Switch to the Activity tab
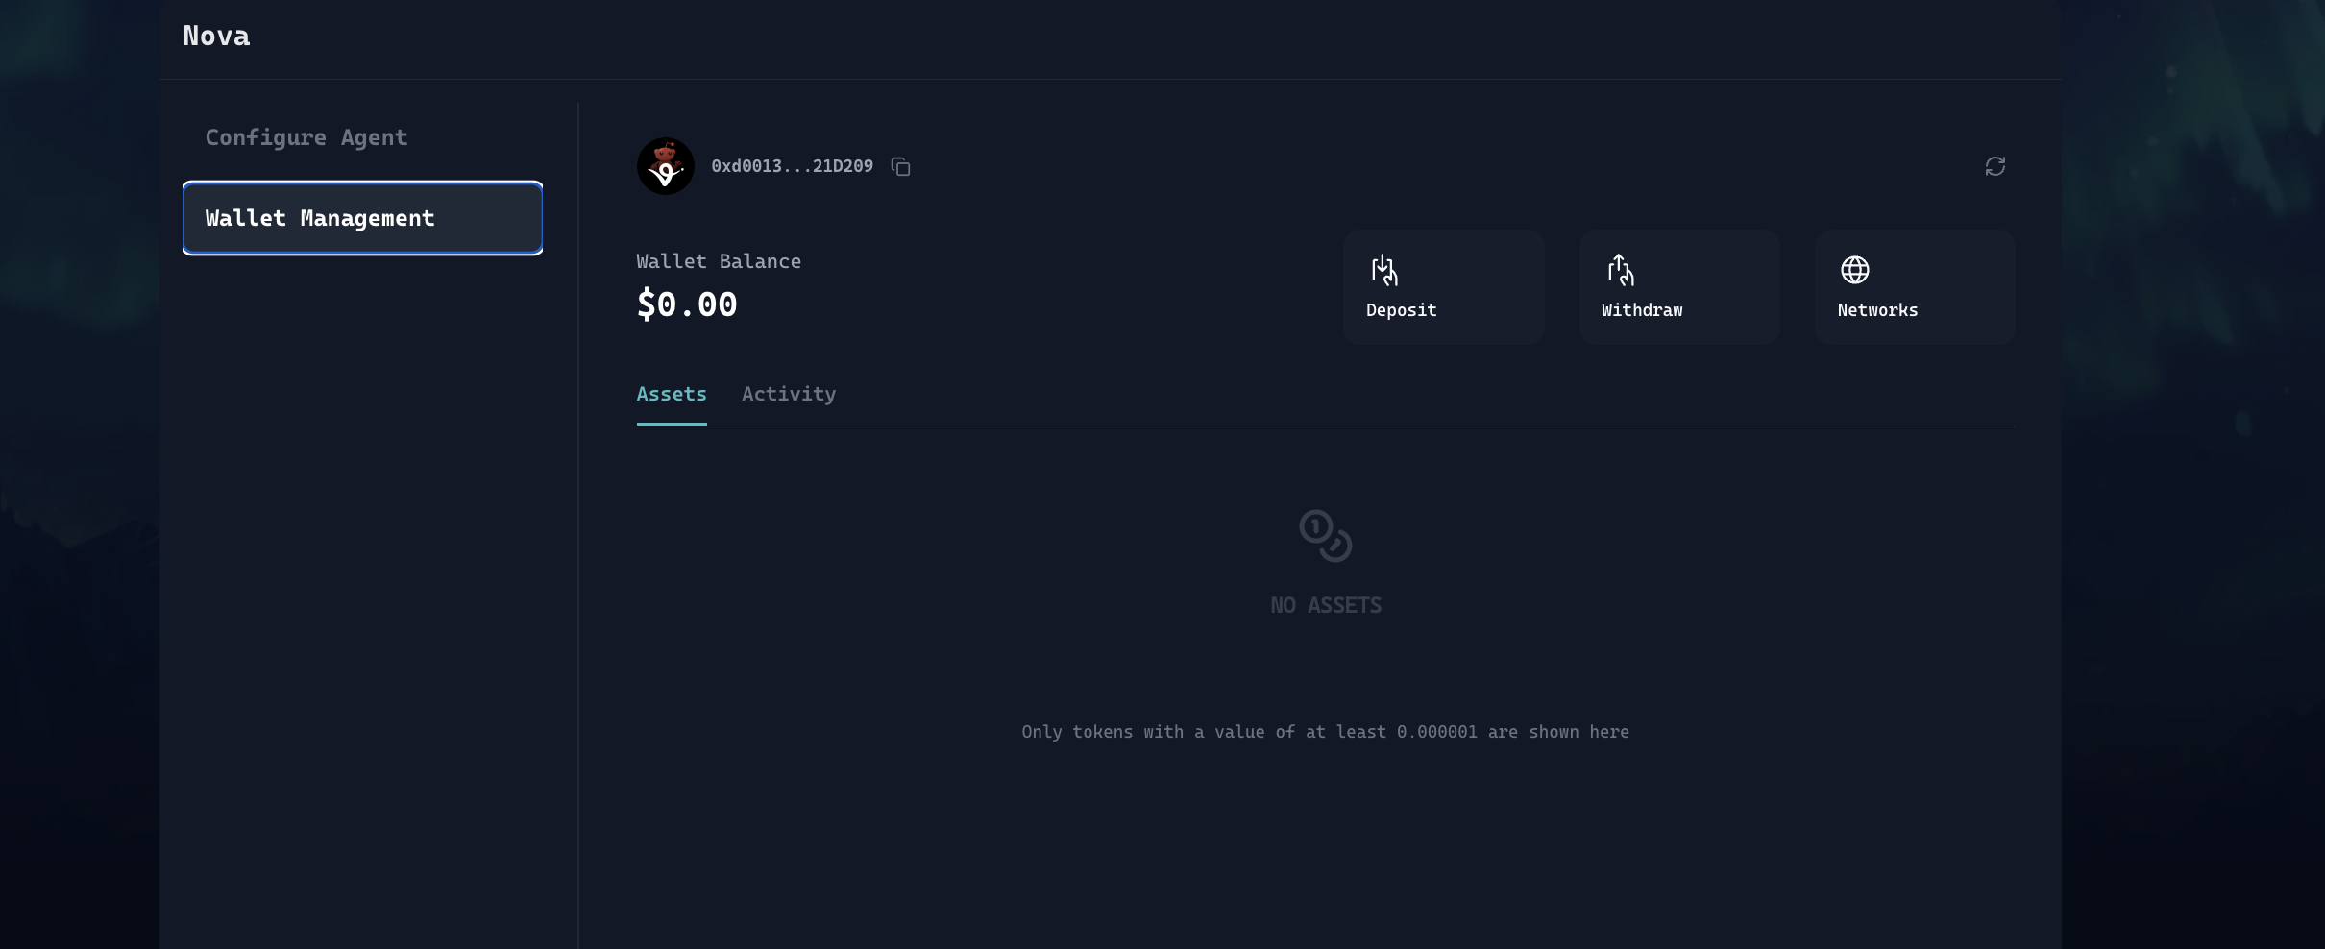 pos(788,394)
